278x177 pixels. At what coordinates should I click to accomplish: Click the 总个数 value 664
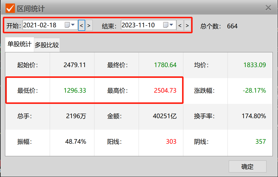coord(232,26)
